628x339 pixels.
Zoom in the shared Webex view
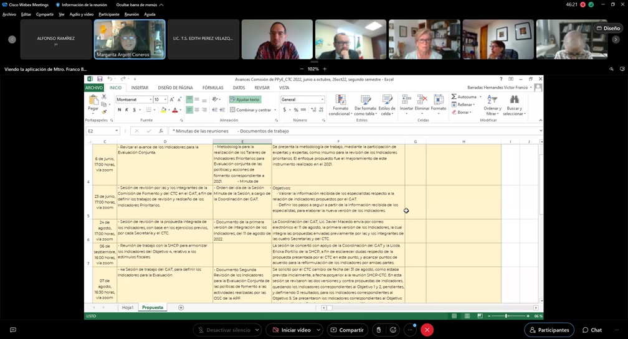click(325, 69)
